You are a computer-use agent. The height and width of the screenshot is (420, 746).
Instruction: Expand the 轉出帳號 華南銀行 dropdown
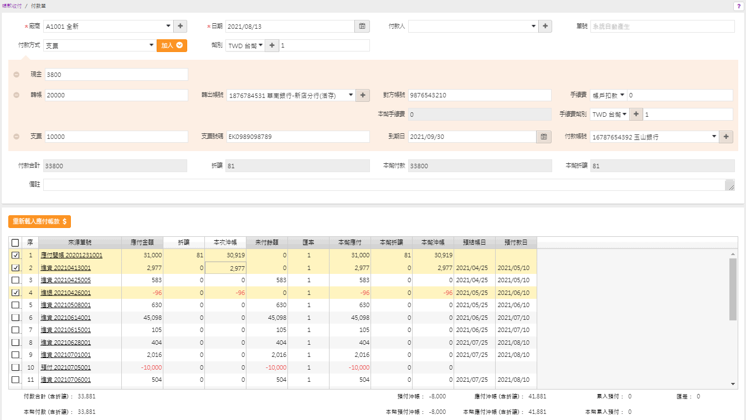pos(291,95)
